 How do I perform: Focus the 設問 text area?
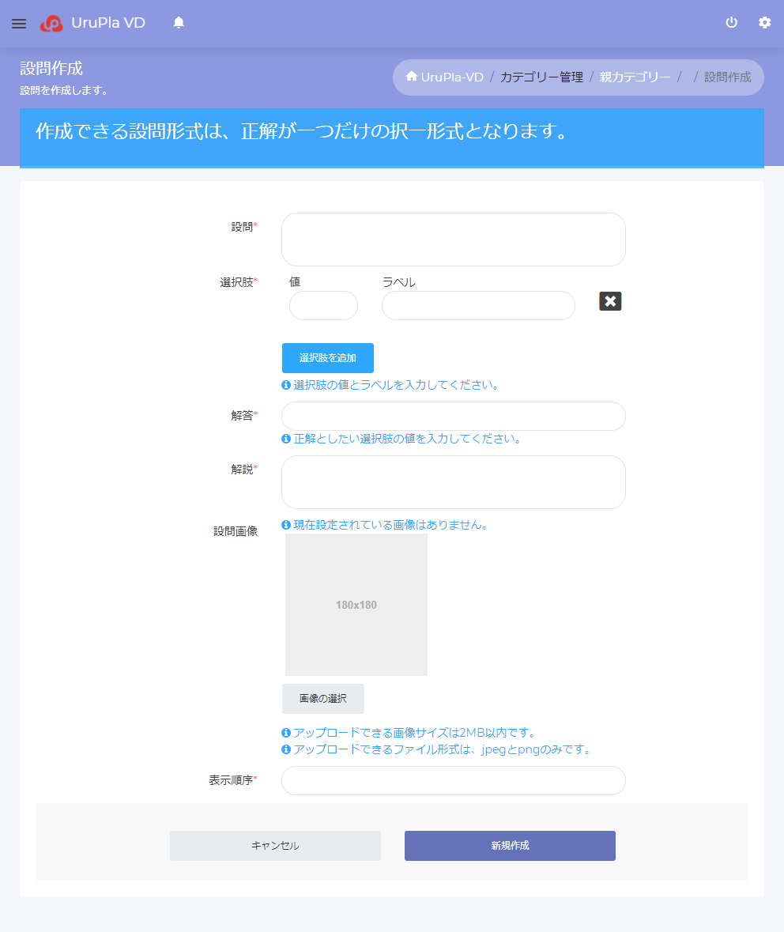(x=454, y=240)
